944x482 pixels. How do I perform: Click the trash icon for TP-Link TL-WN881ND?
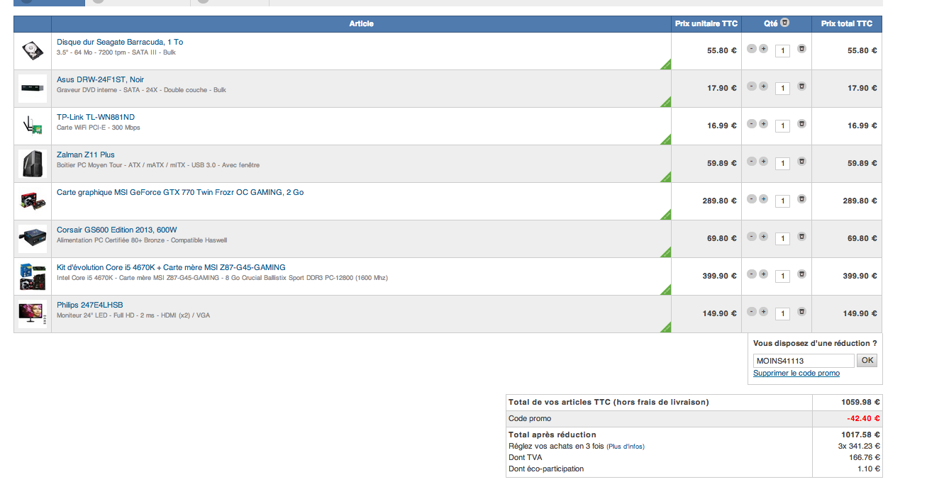(x=801, y=124)
